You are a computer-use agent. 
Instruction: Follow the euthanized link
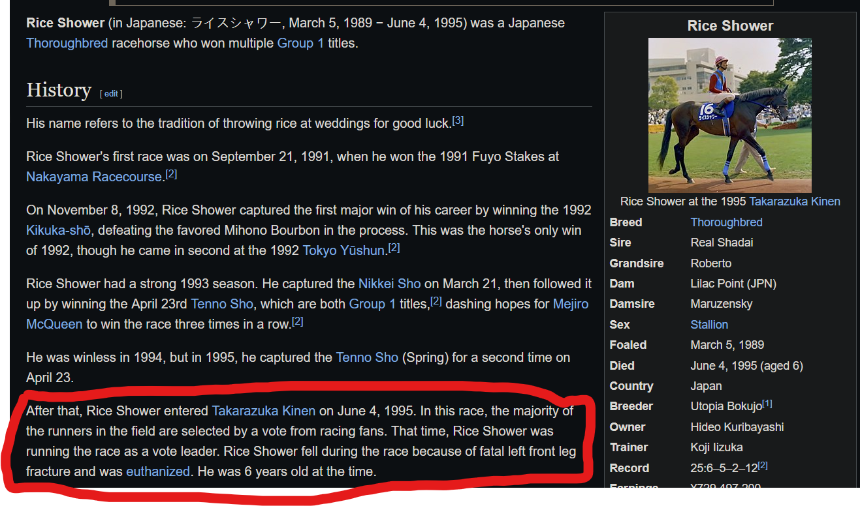tap(158, 471)
